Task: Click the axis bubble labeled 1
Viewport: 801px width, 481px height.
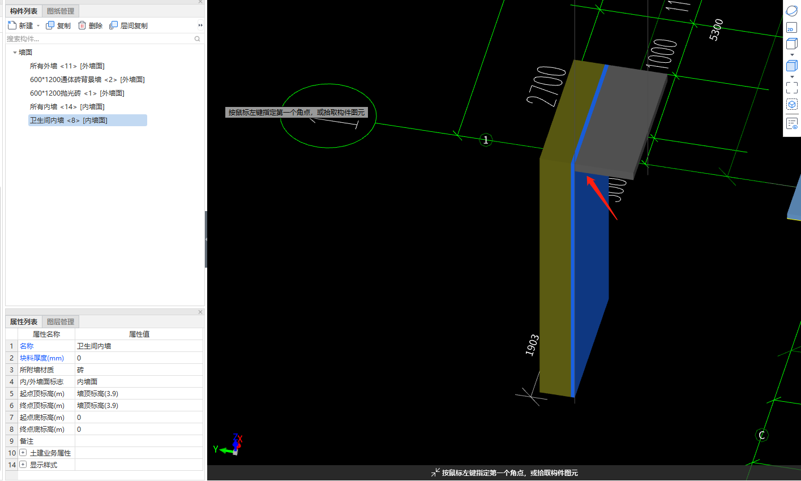Action: [486, 140]
